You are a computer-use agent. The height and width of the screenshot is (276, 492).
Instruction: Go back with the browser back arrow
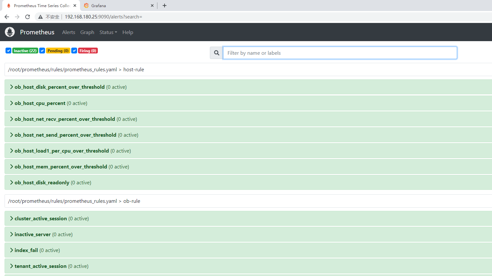pyautogui.click(x=7, y=17)
